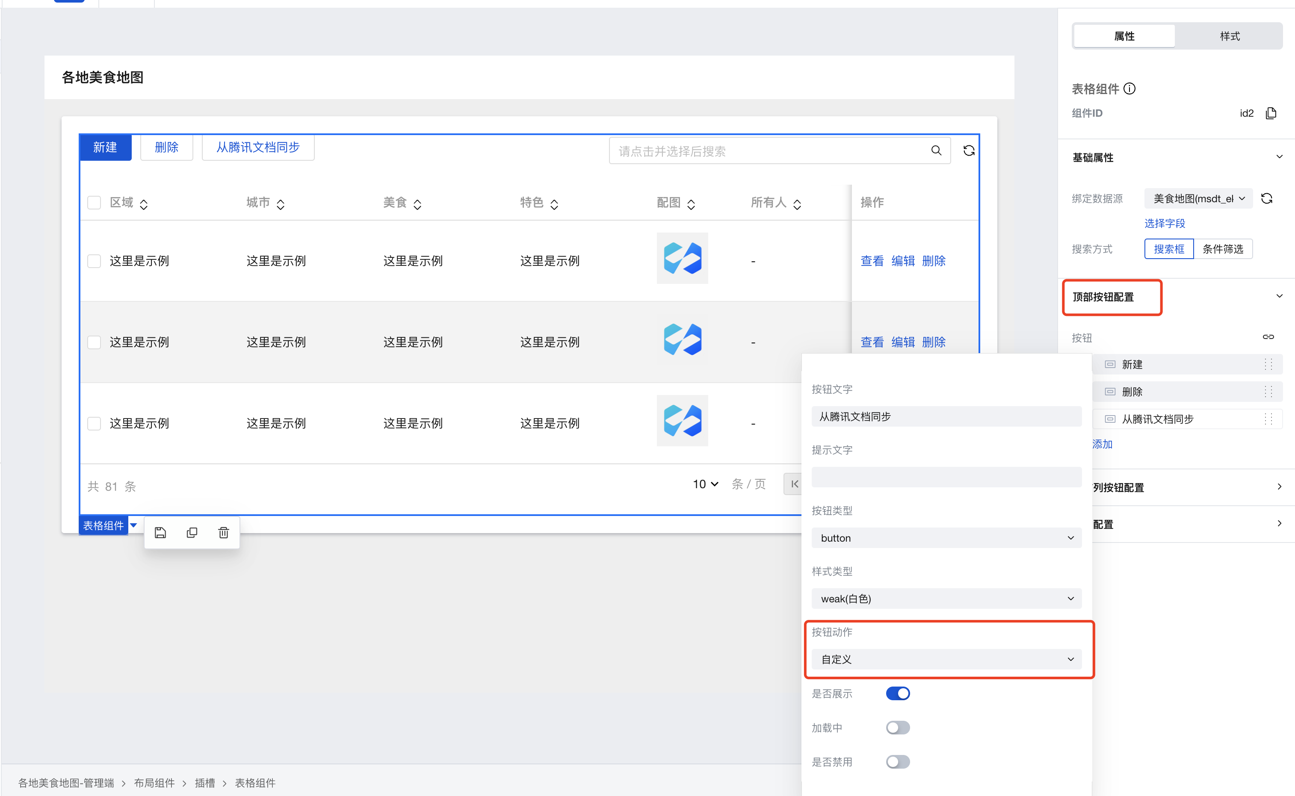Refresh the bound data source

1267,198
